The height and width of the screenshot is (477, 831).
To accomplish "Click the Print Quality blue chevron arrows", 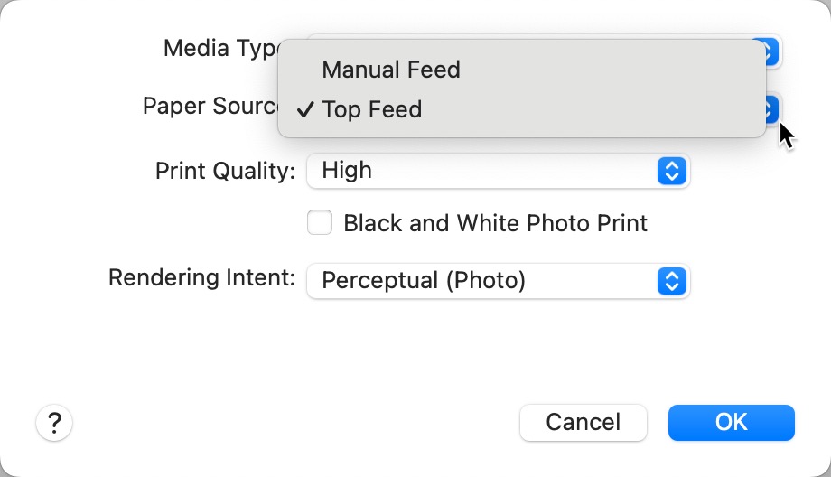I will [670, 171].
